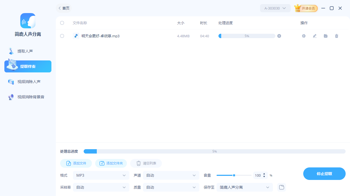Expand the 声道 自动 dropdown
Viewport: 350px width, 196px height.
(171, 175)
